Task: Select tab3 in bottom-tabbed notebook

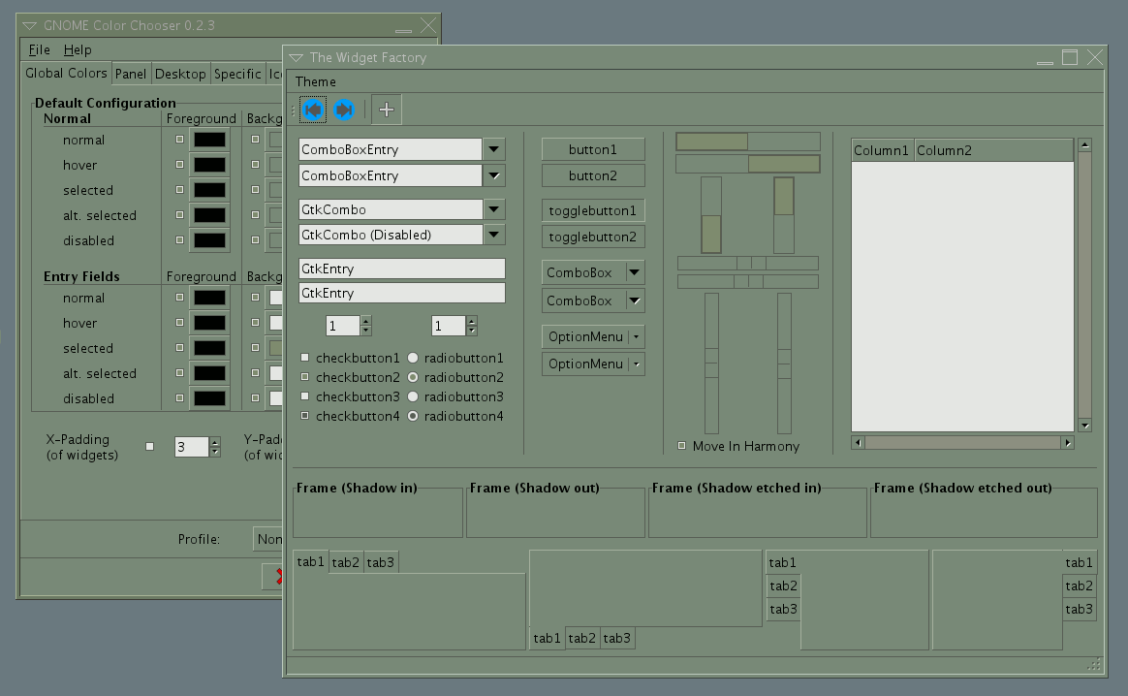Action: coord(616,638)
